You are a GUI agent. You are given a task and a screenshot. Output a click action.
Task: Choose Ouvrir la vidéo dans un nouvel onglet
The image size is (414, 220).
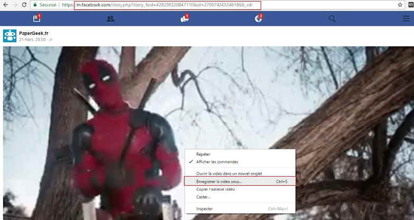pyautogui.click(x=240, y=174)
